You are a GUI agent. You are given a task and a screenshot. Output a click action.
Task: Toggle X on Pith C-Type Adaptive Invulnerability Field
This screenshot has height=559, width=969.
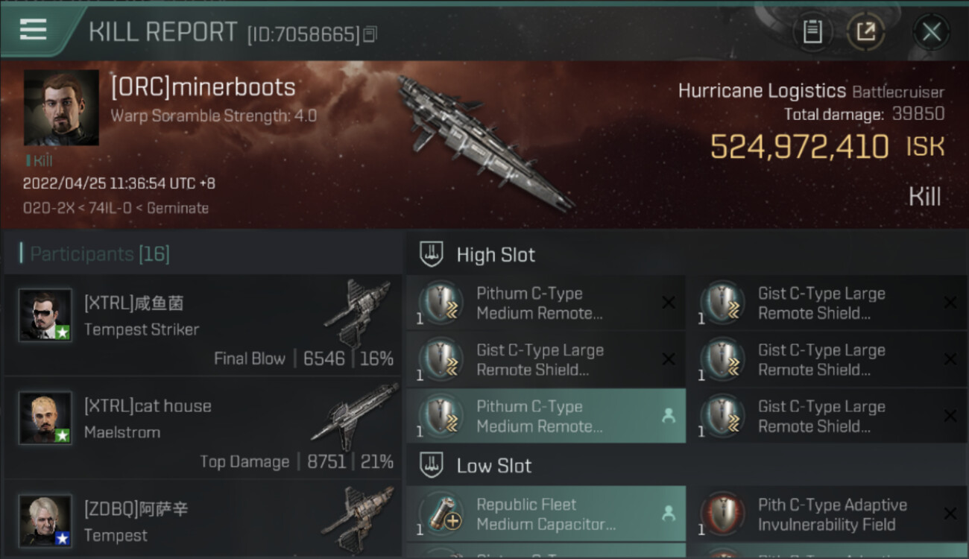click(x=950, y=514)
